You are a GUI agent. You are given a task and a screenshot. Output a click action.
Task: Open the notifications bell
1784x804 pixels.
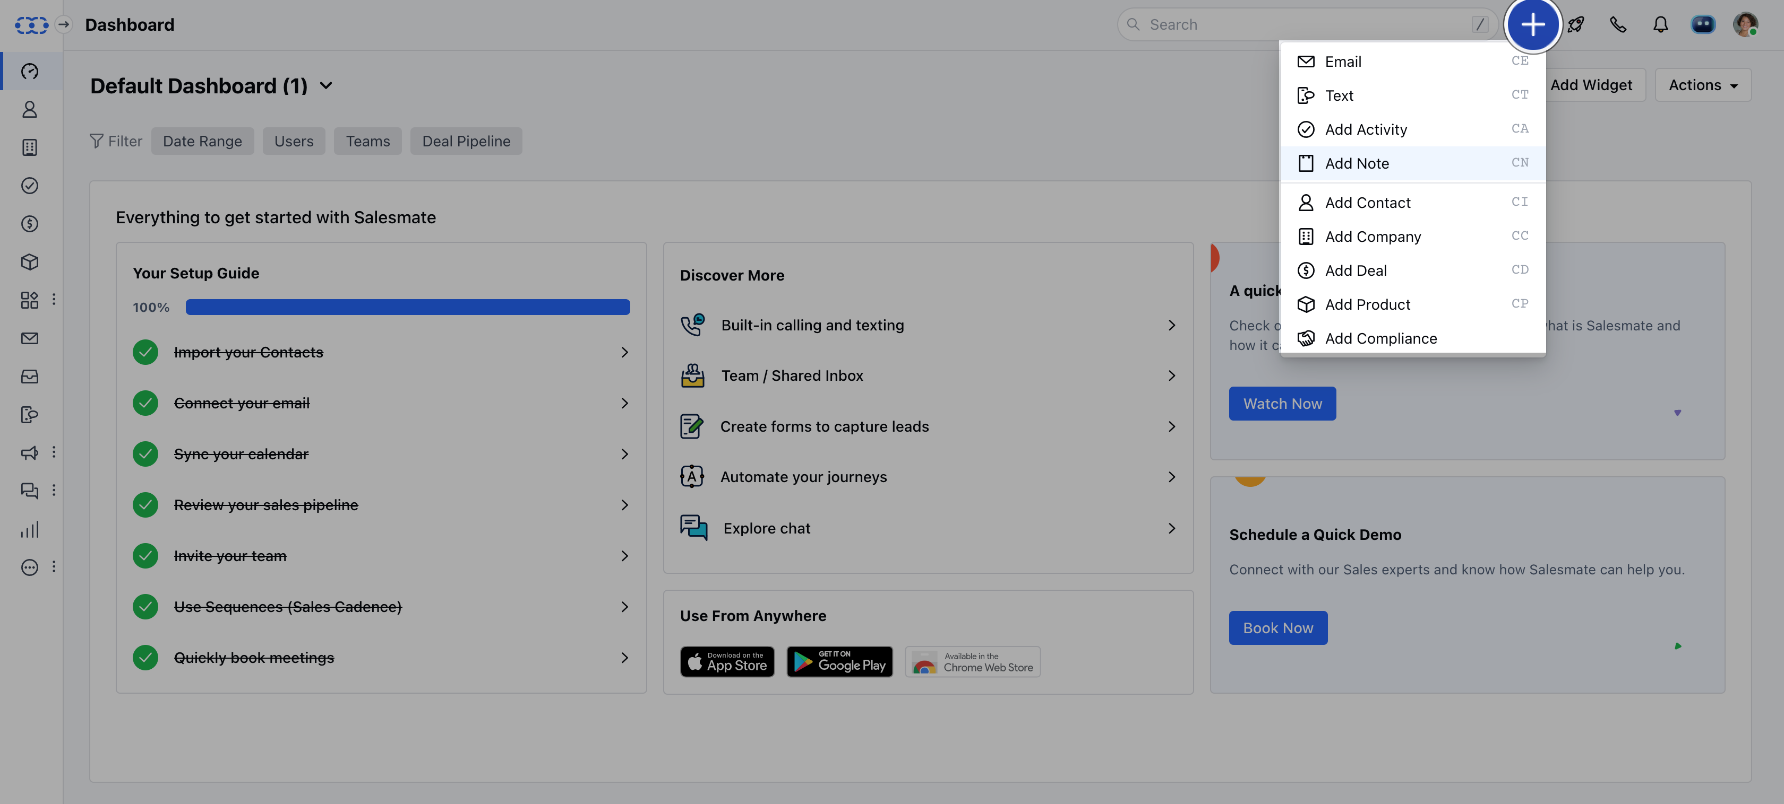1660,25
